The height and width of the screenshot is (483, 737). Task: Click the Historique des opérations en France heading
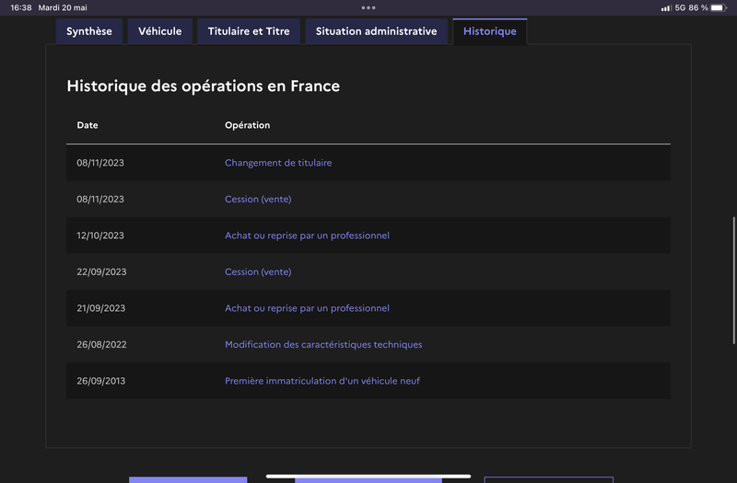tap(203, 86)
